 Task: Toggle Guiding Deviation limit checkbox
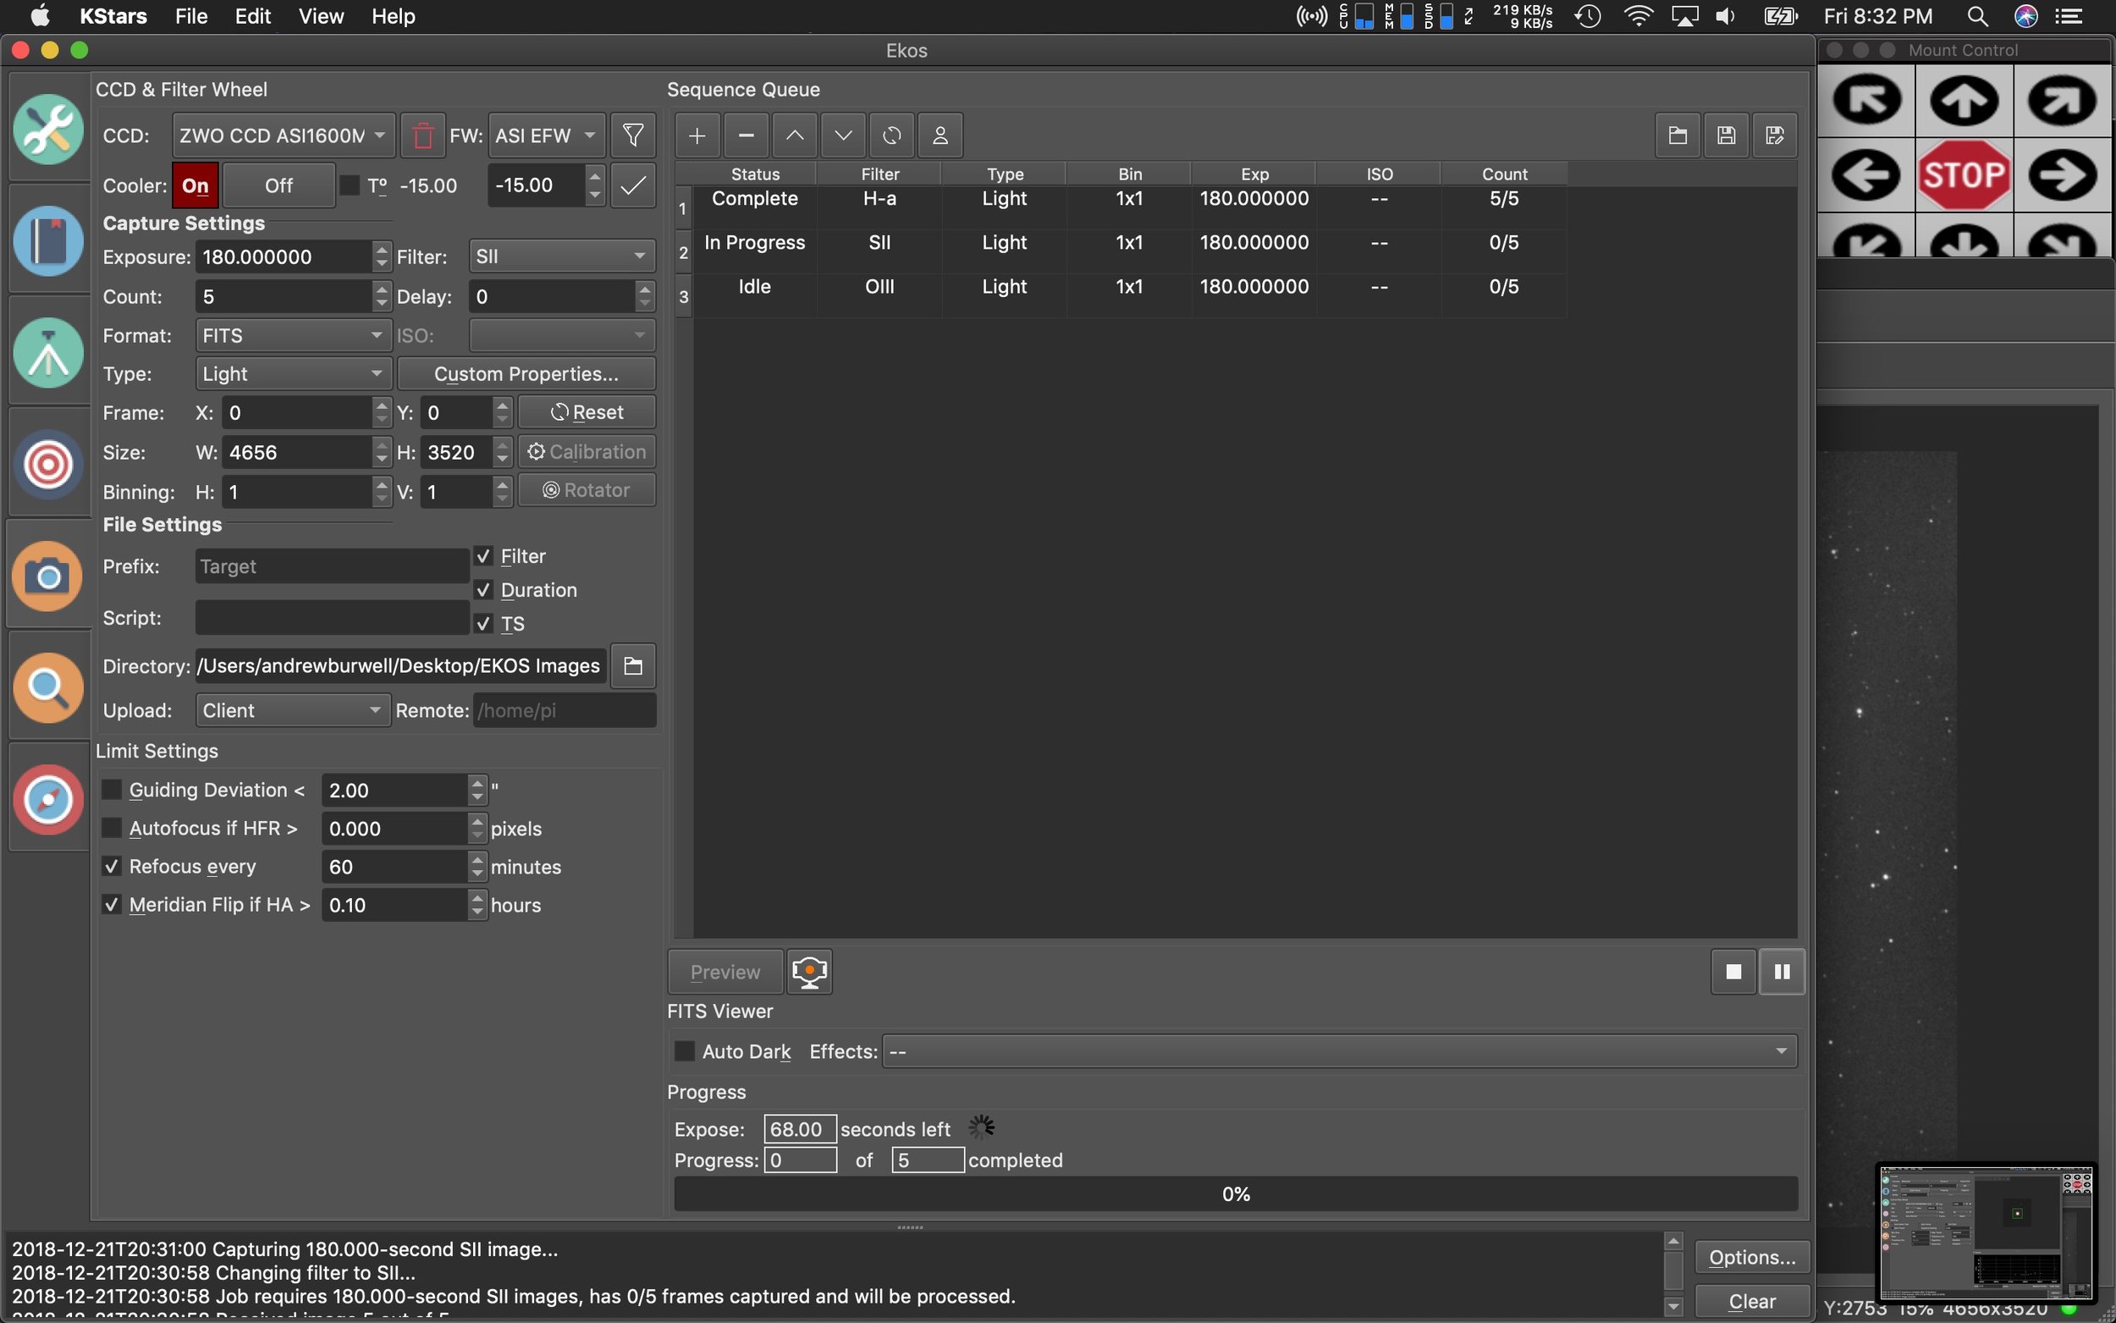click(111, 788)
